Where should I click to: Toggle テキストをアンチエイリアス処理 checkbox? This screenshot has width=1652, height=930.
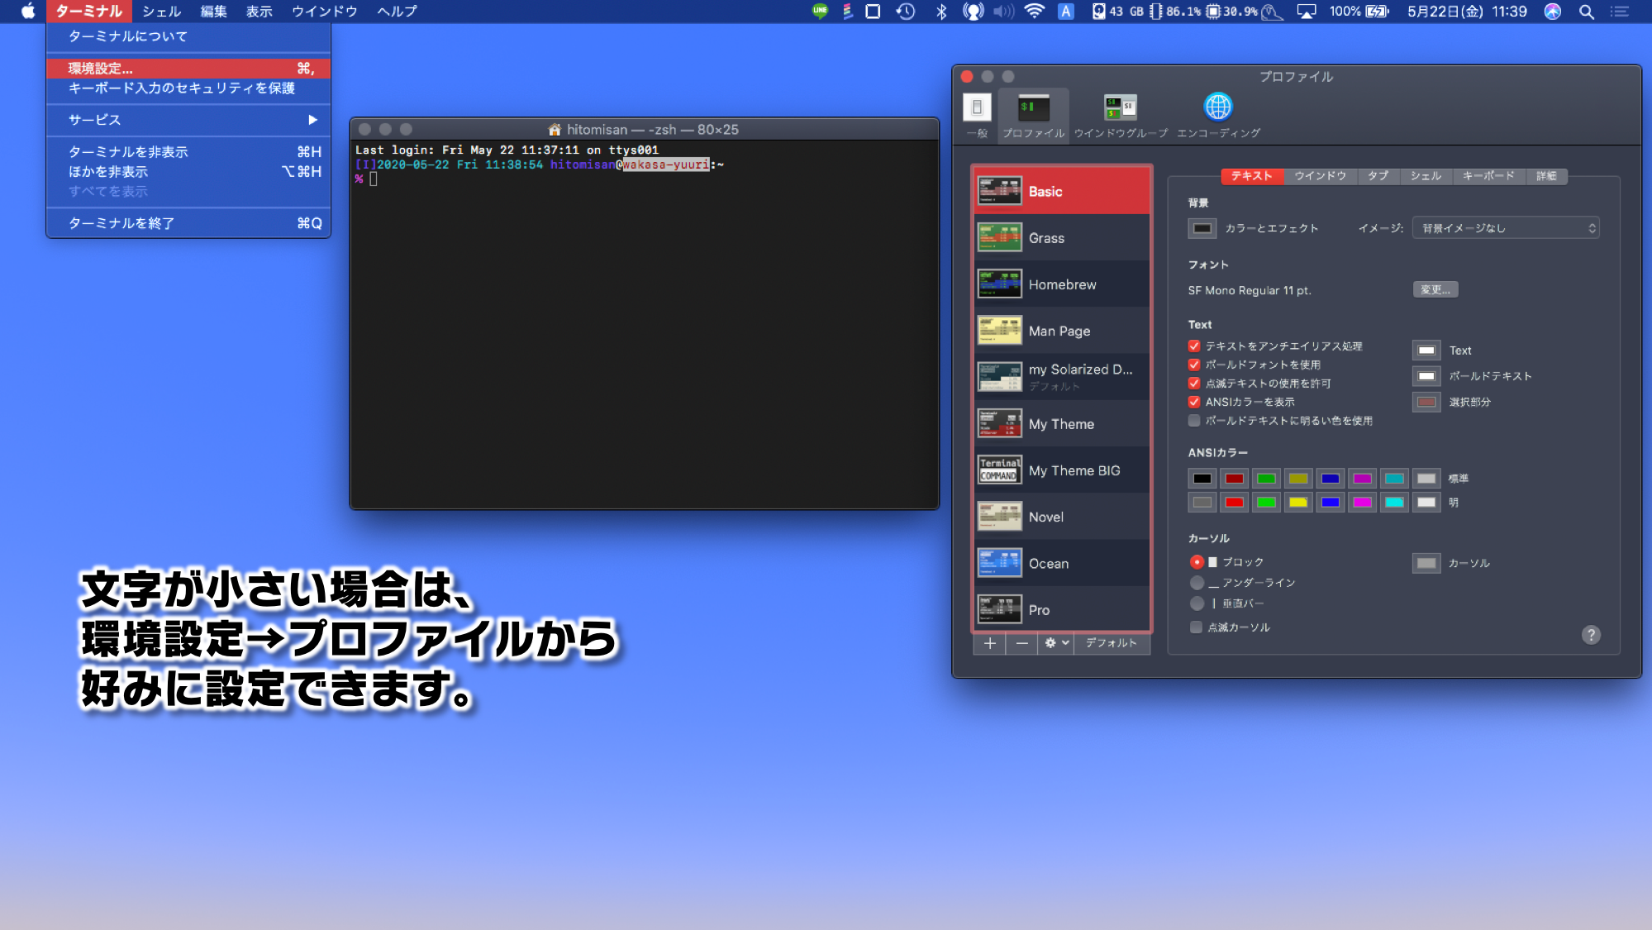[1194, 346]
